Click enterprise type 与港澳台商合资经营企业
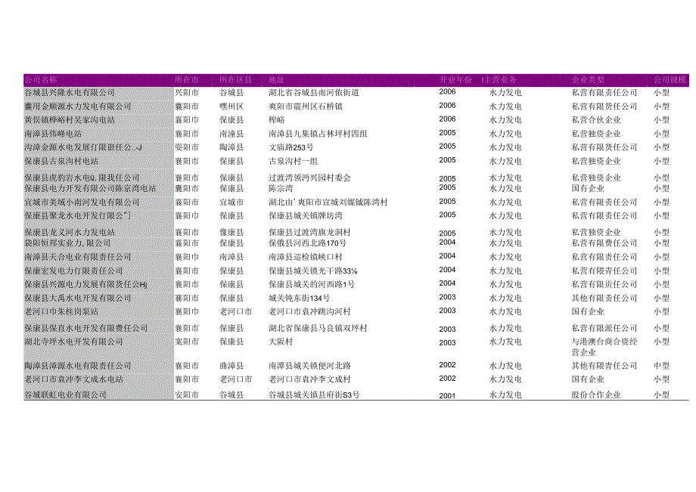696x492 pixels. coord(604,347)
